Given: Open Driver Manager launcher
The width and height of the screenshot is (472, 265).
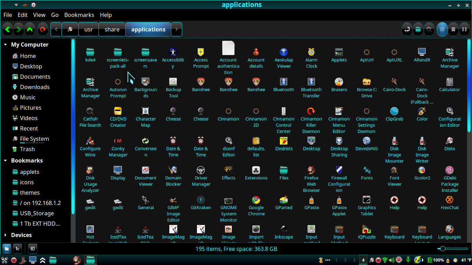Looking at the screenshot, I should 201,170.
